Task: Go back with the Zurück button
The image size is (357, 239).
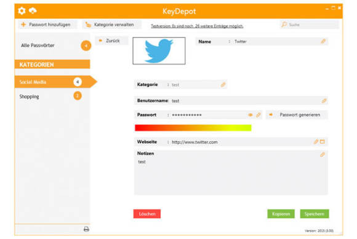Action: (x=111, y=41)
